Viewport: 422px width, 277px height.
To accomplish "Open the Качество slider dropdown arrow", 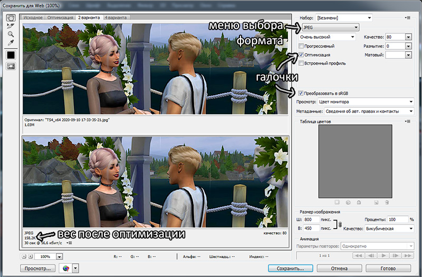I will tap(408, 37).
